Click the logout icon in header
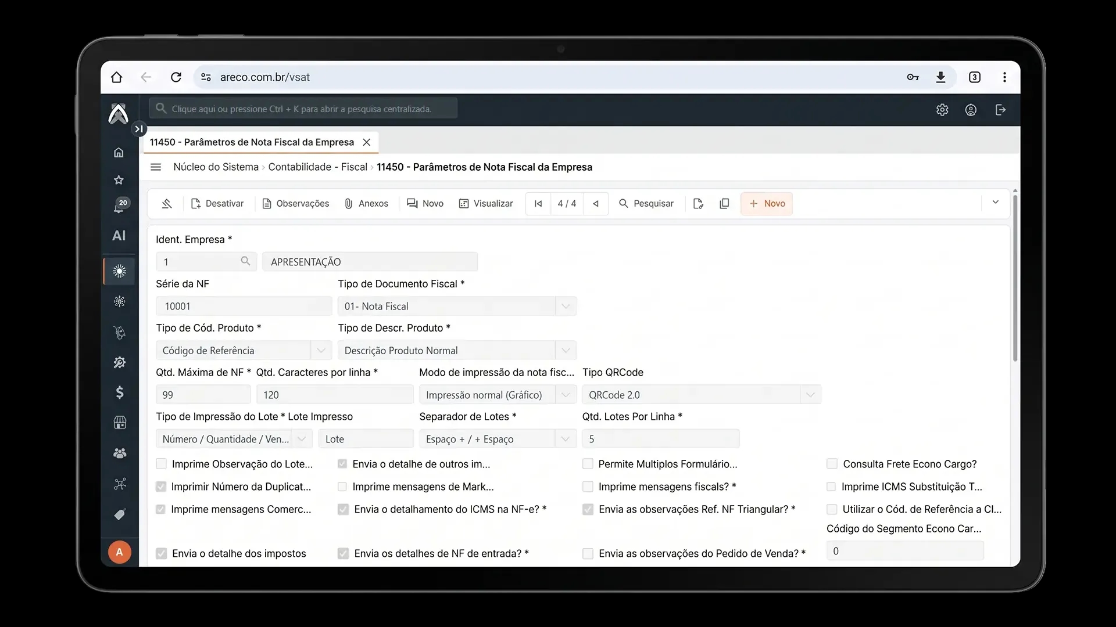Screen dimensions: 1116x627 [1000, 110]
